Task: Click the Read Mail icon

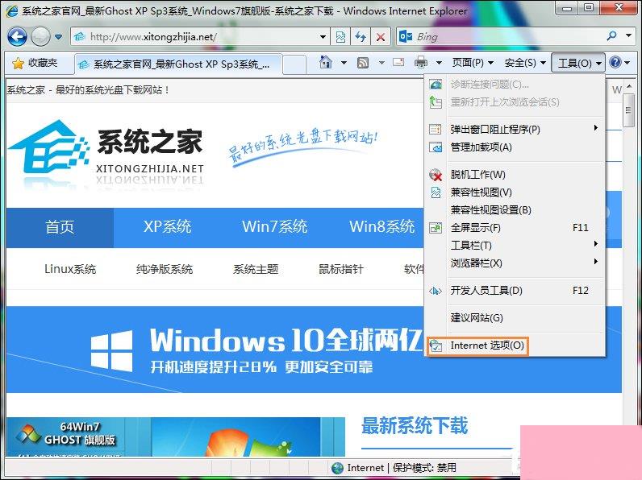Action: click(398, 63)
